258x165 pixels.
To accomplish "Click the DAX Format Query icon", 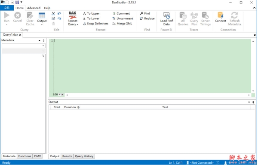I will coord(72,15).
